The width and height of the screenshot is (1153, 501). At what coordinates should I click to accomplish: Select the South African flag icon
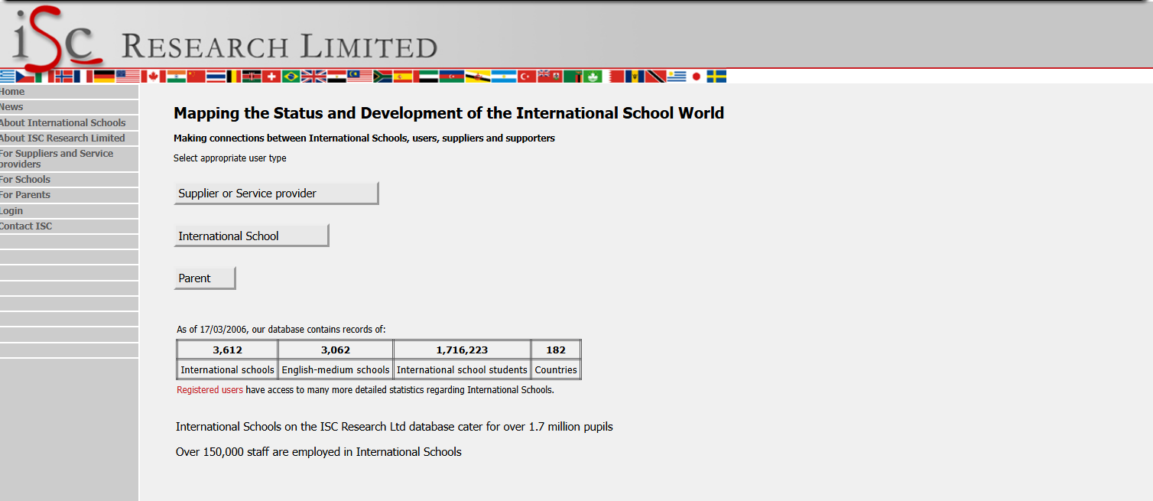(x=382, y=76)
